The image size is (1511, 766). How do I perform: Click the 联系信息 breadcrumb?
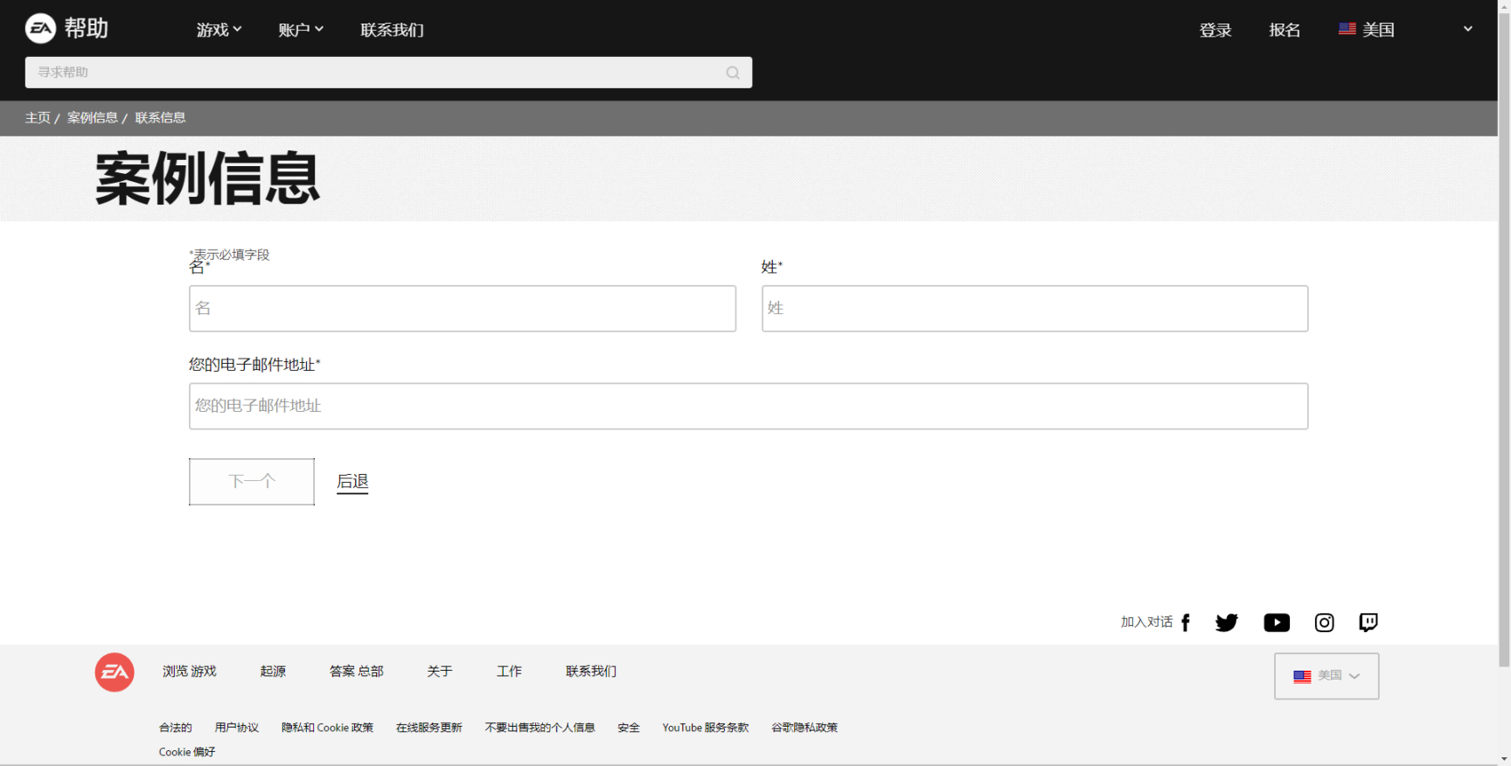coord(160,118)
